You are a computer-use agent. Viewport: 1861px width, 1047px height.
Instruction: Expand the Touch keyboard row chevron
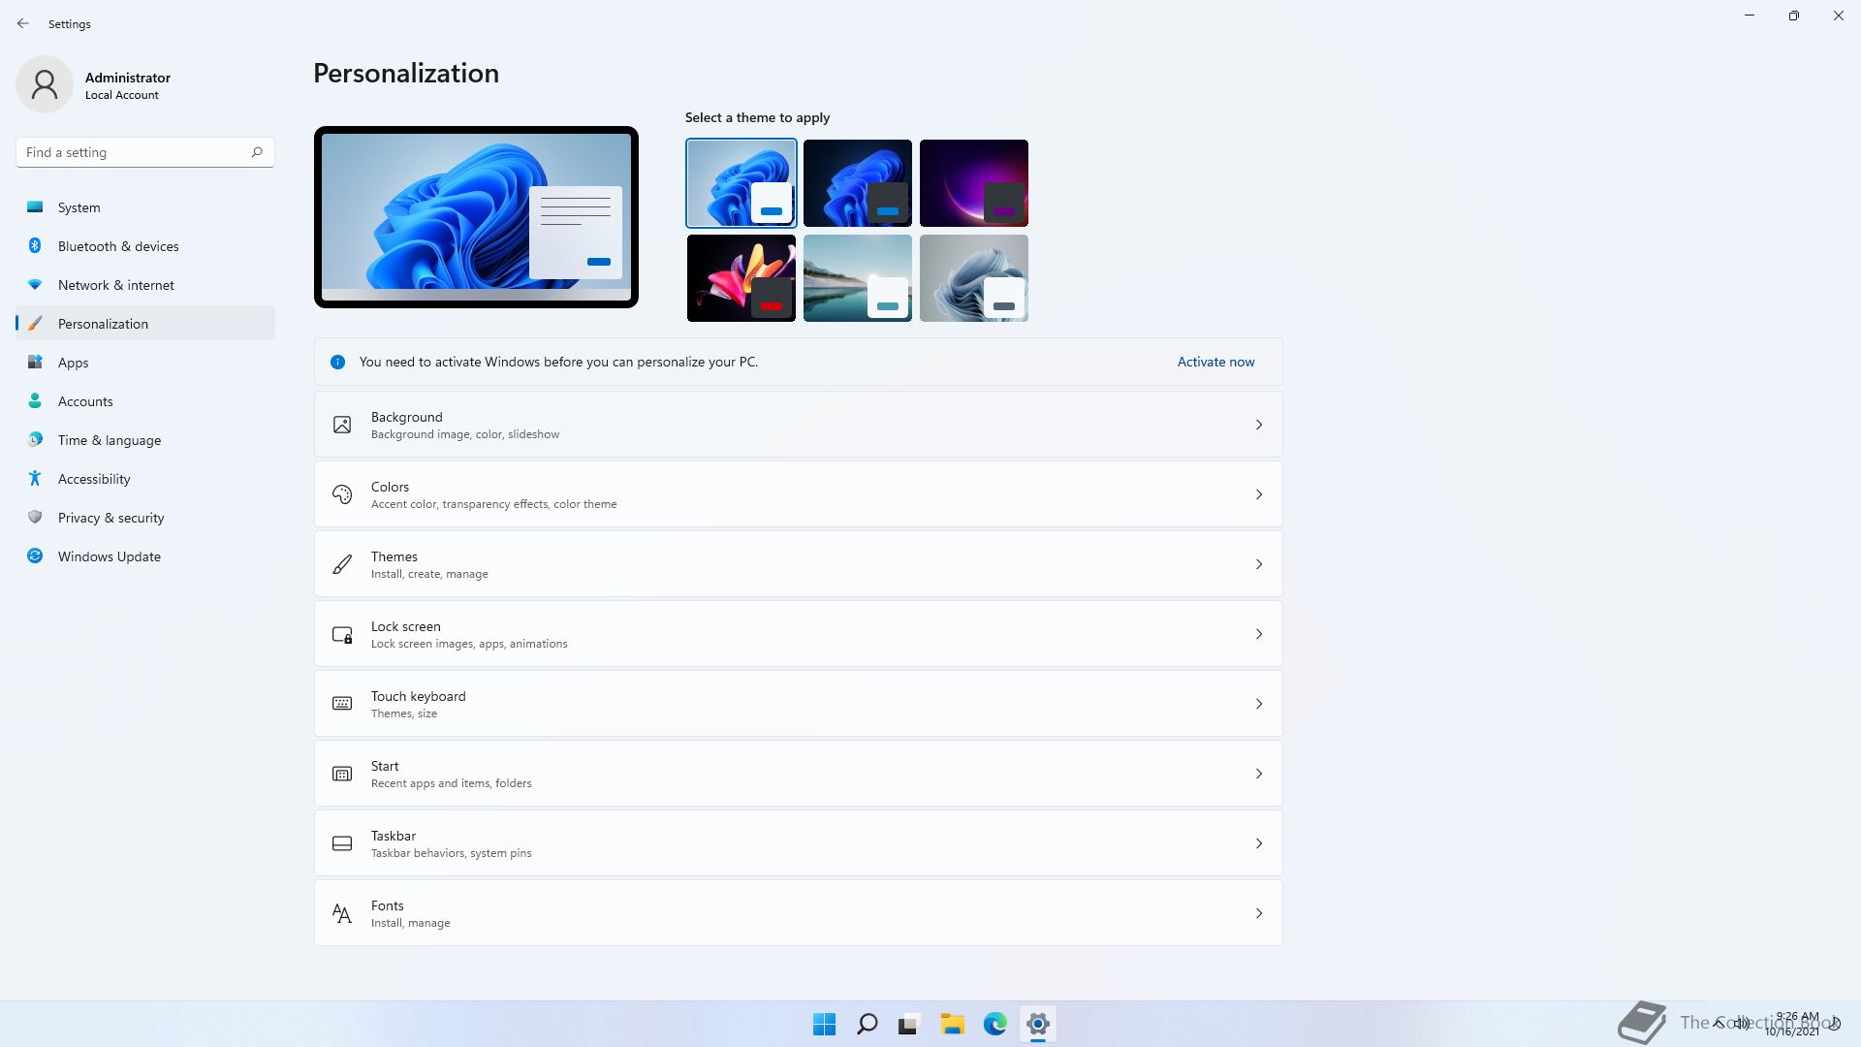(x=1259, y=704)
